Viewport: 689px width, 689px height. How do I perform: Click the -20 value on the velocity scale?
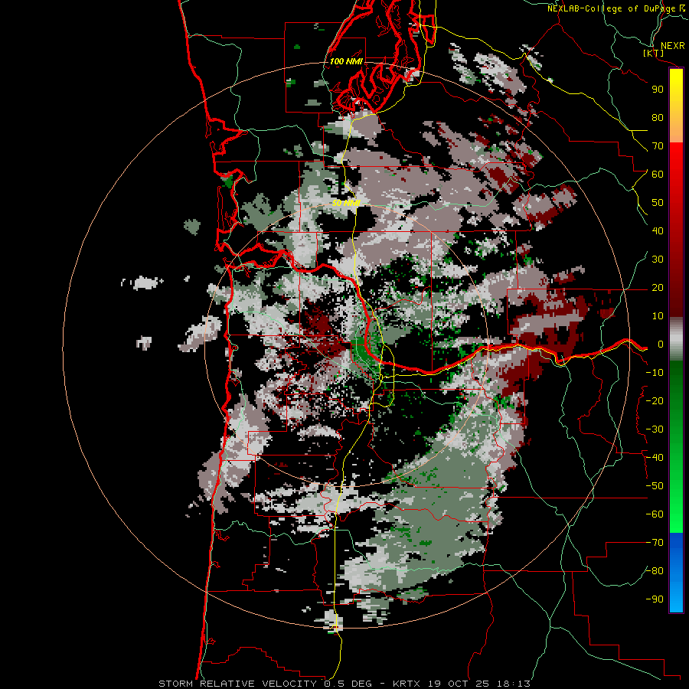coord(655,401)
